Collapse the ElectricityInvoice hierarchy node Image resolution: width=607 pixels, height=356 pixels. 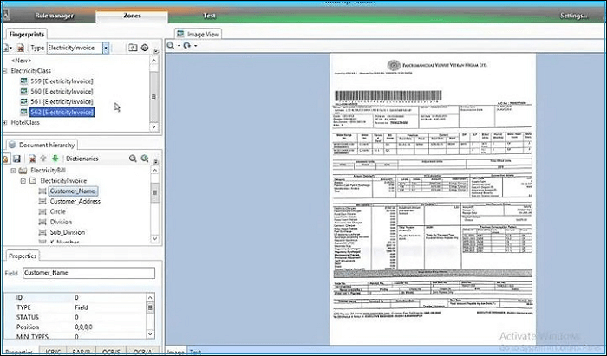click(x=23, y=181)
